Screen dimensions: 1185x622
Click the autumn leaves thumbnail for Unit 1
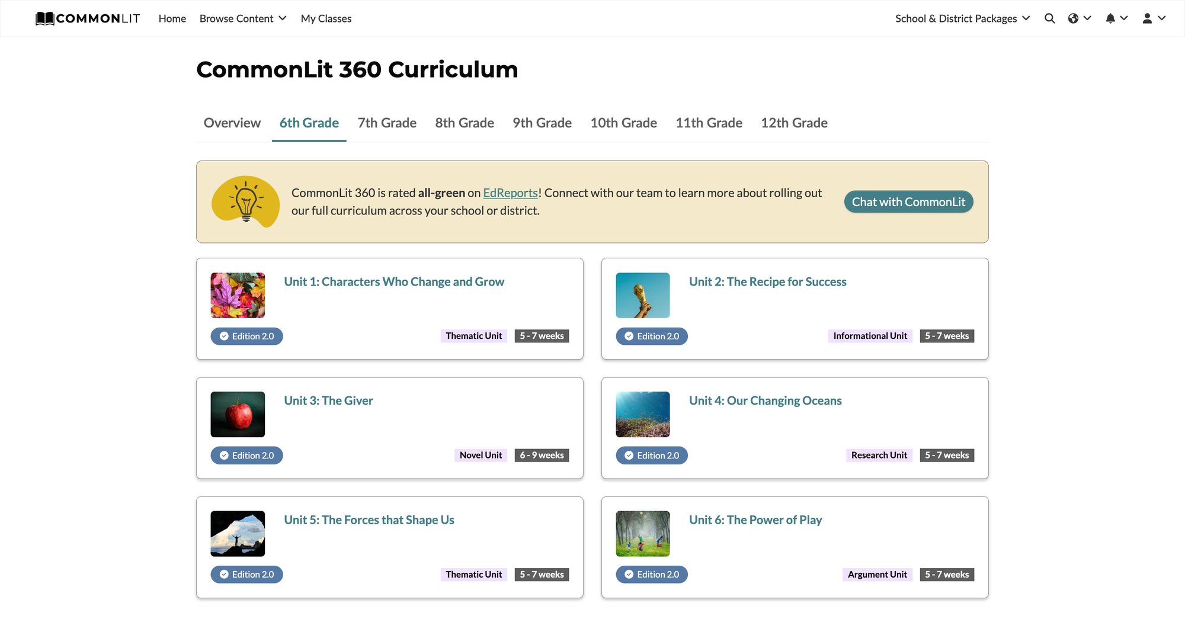tap(238, 295)
